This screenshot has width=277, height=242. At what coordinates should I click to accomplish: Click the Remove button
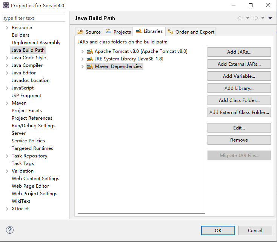[239, 140]
